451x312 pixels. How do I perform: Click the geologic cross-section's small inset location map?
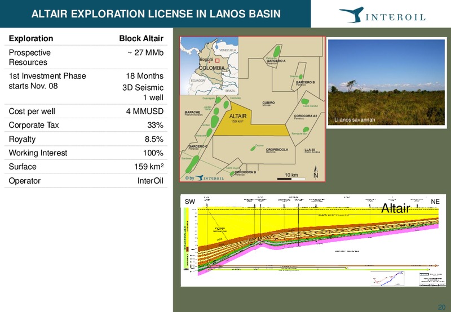[387, 278]
